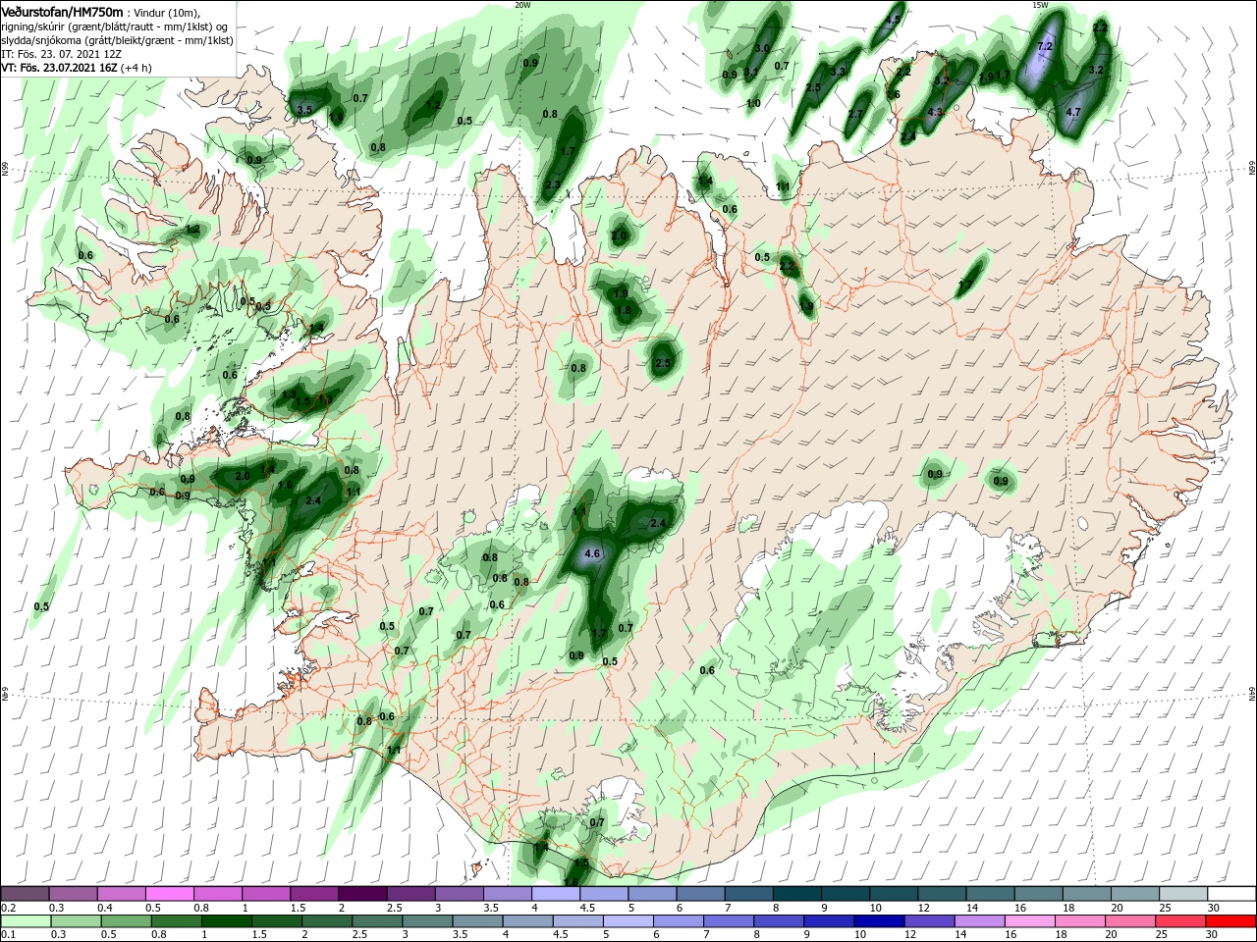The width and height of the screenshot is (1257, 942).
Task: Pick the deep navy blue 10 mm swatch in the bottom row
Action: tap(878, 921)
